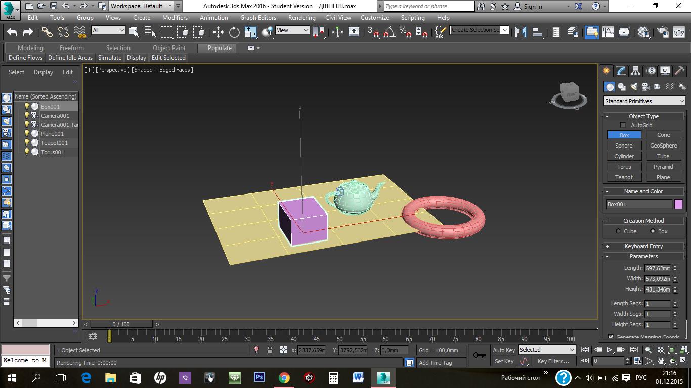Toggle the Percent Snap icon

click(x=405, y=32)
